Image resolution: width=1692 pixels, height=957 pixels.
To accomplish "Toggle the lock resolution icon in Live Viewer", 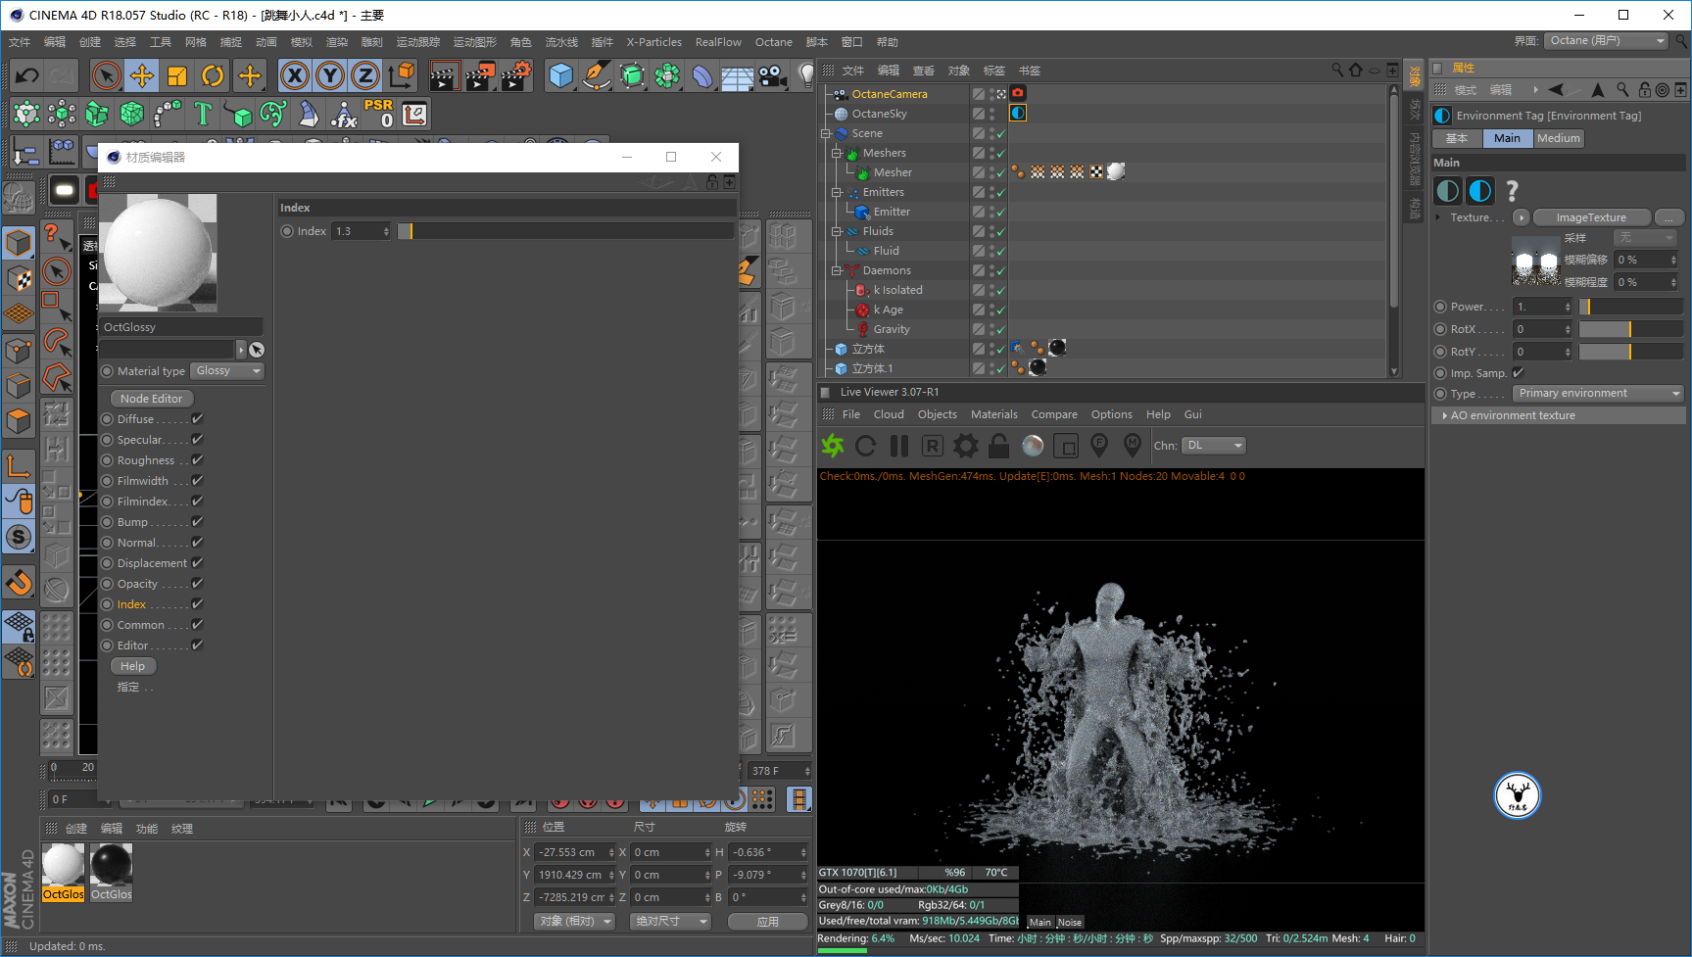I will (x=999, y=446).
